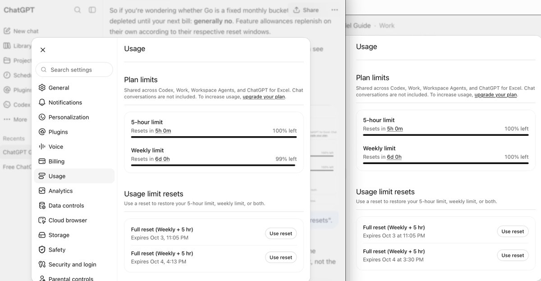Select the Storage settings tab label
Screen dimensions: 541x281
59,235
